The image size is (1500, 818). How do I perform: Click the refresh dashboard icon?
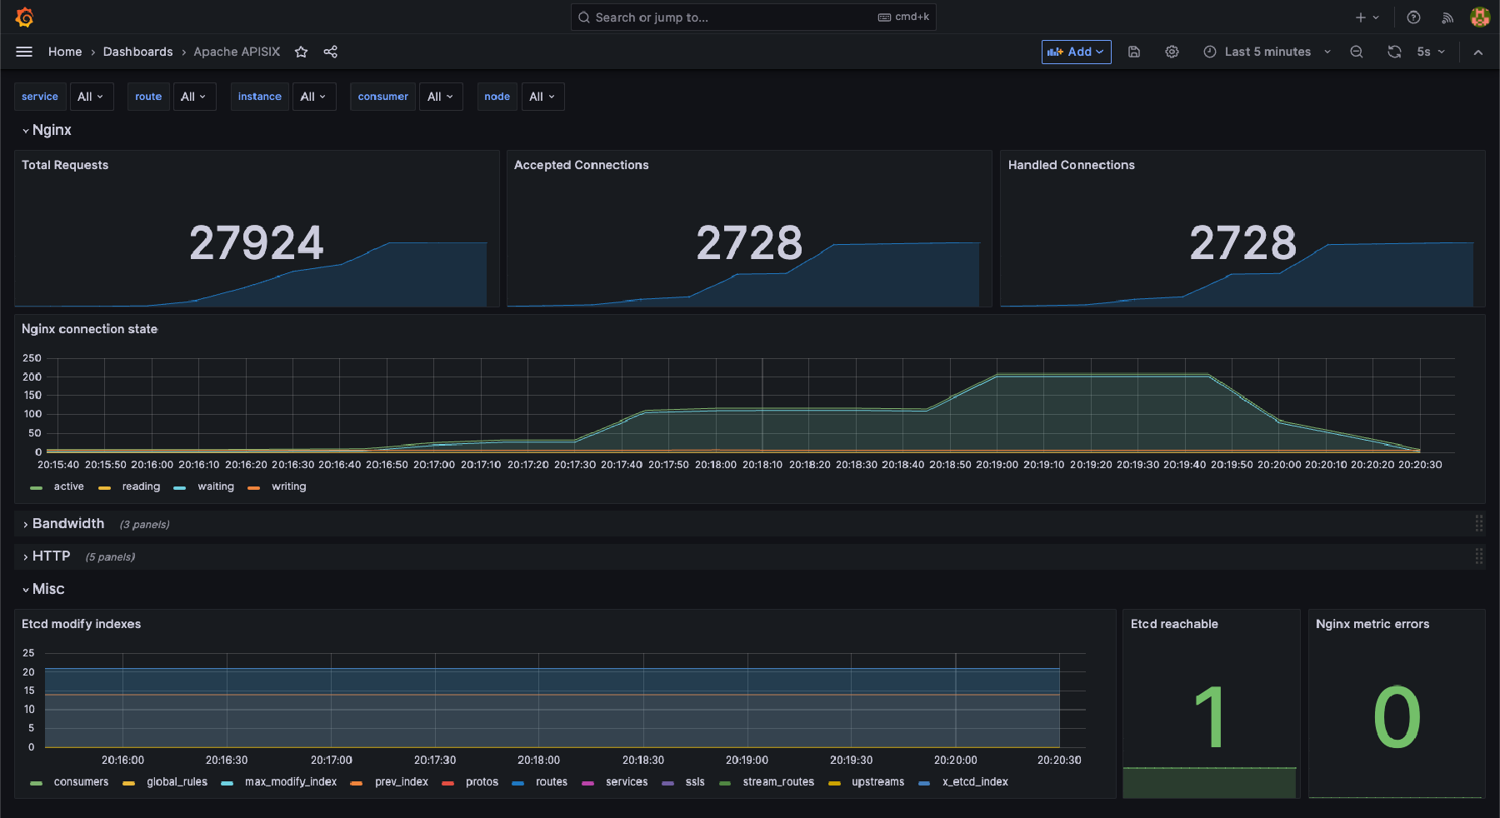(1394, 52)
